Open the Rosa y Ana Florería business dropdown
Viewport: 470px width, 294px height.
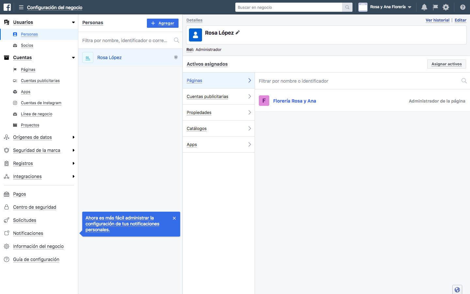(x=385, y=7)
